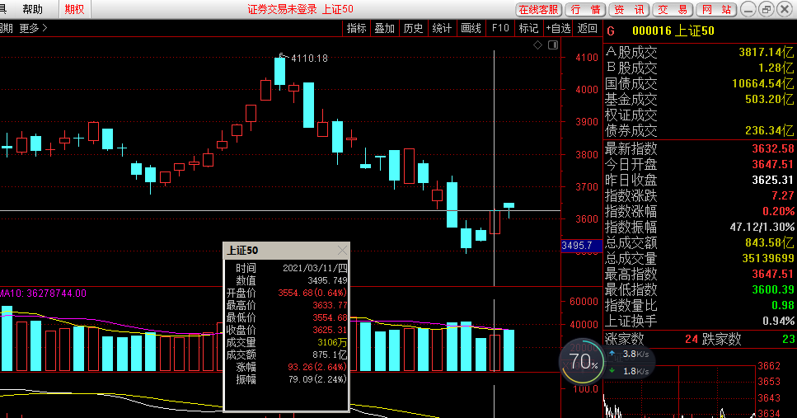This screenshot has height=418, width=797.
Task: Click the 指数振幅 47.12/1.30% value
Action: tap(762, 227)
